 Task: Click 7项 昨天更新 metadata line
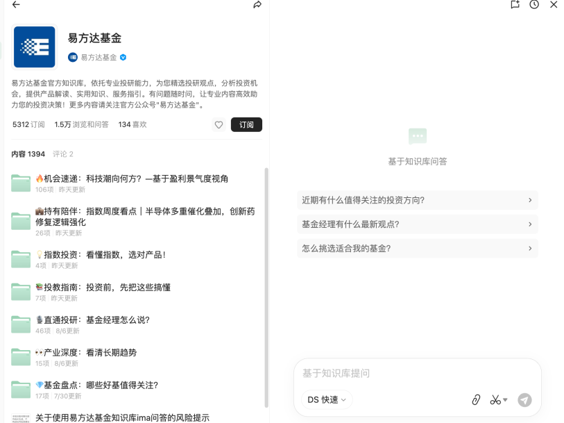click(56, 298)
